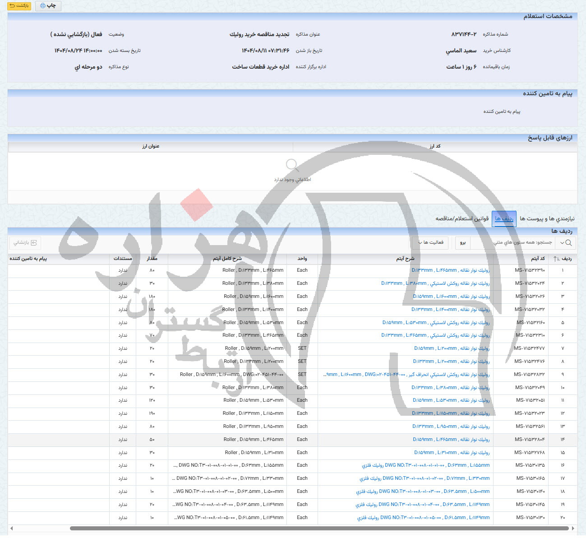Switch to نیازمندی ها و پیوست ها tab
The image size is (586, 557).
547,219
